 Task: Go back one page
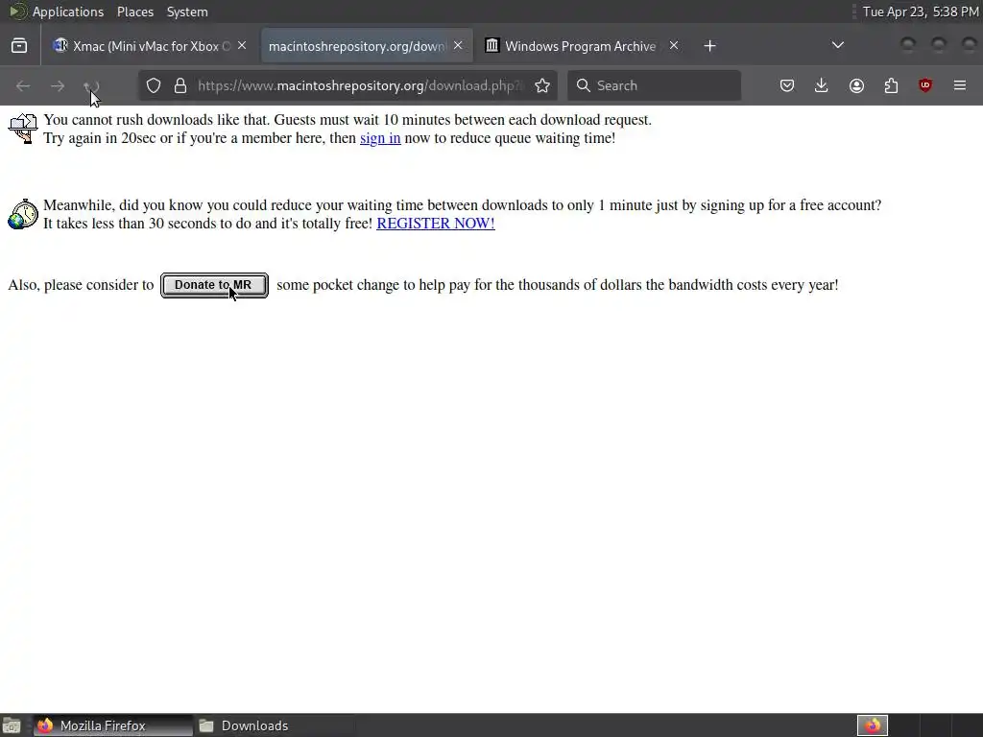pos(23,85)
